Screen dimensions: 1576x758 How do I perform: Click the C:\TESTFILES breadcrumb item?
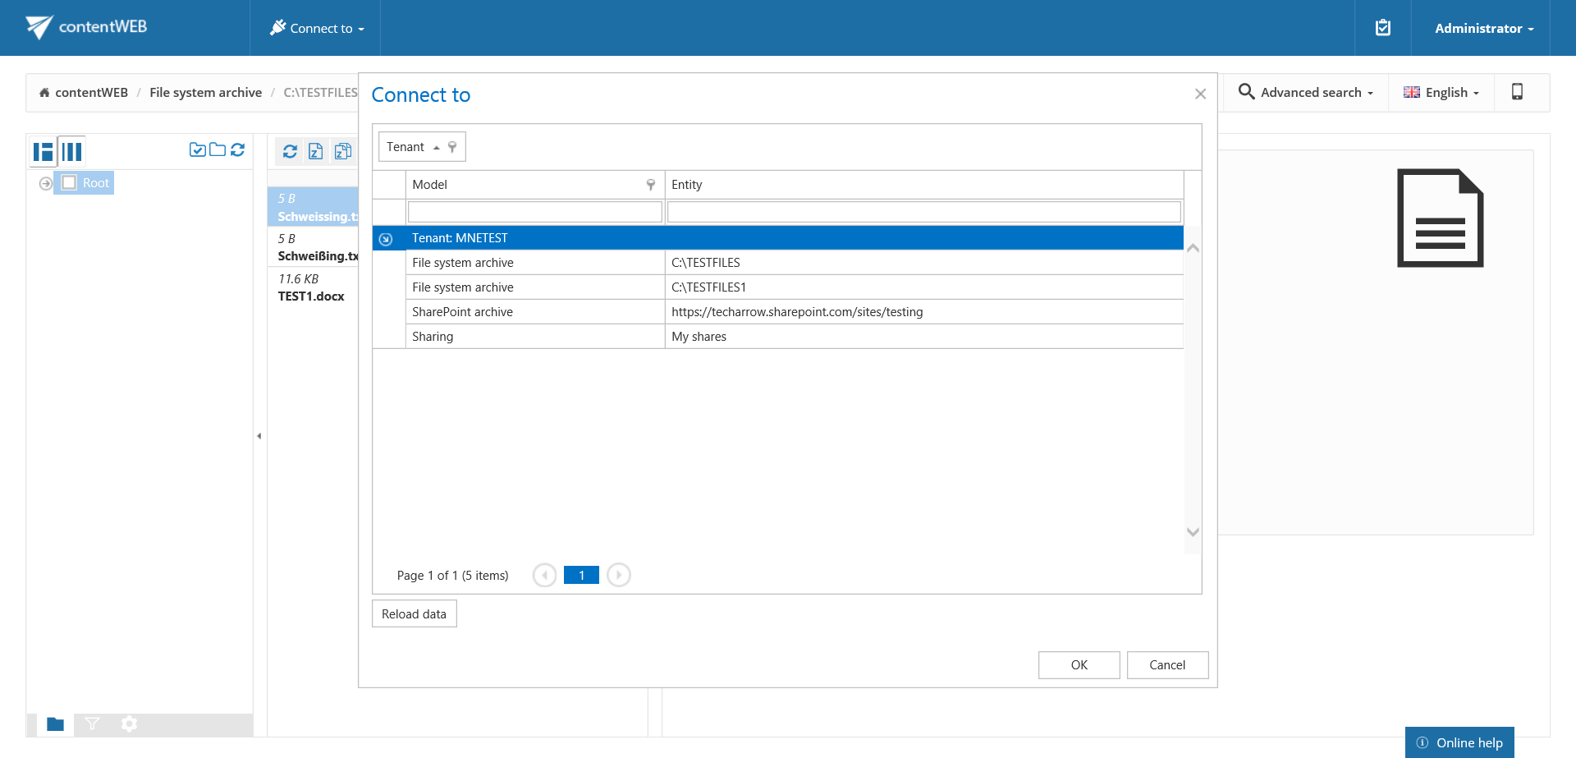point(321,93)
